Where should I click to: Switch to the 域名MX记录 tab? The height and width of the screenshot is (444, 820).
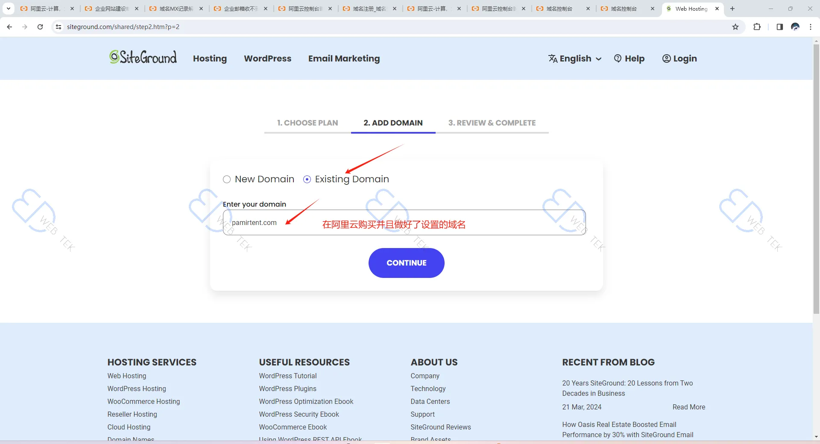click(x=176, y=9)
